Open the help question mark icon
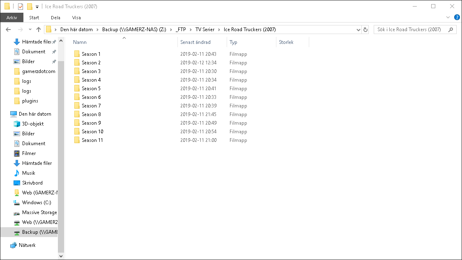Image resolution: width=462 pixels, height=260 pixels. 457,17
